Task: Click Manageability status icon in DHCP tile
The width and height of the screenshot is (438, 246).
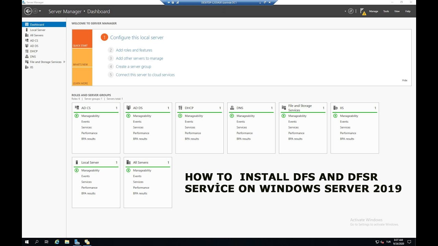Action: (x=180, y=116)
